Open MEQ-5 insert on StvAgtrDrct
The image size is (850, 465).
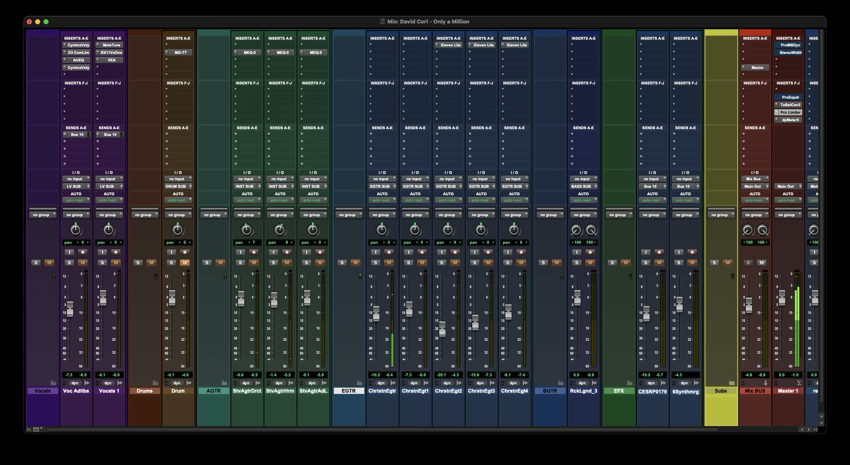point(247,53)
